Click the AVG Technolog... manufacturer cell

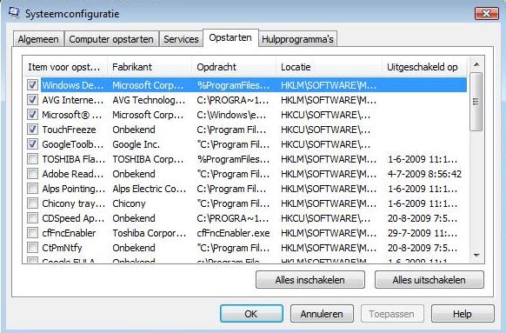coord(149,100)
